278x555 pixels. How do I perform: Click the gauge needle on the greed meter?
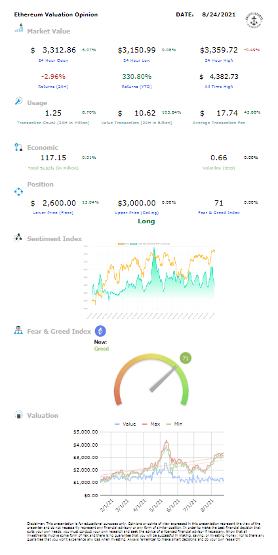tap(163, 379)
